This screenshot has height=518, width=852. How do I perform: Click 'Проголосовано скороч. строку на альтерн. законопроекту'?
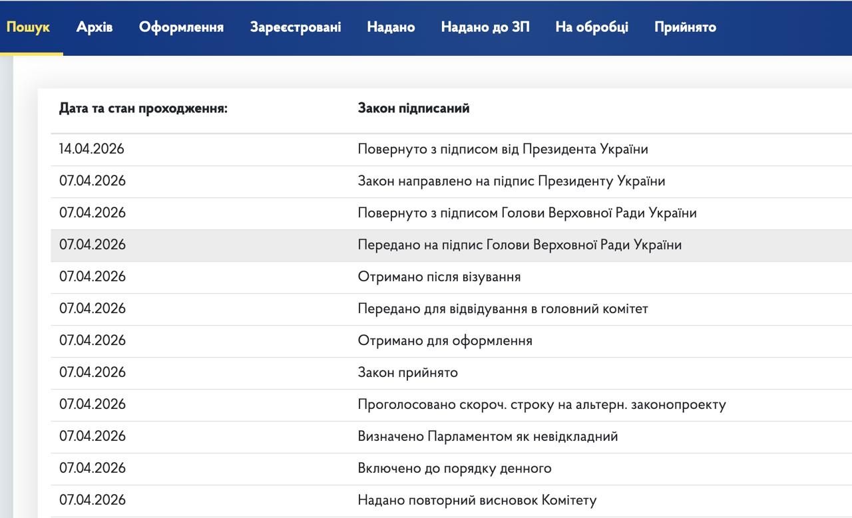(542, 404)
